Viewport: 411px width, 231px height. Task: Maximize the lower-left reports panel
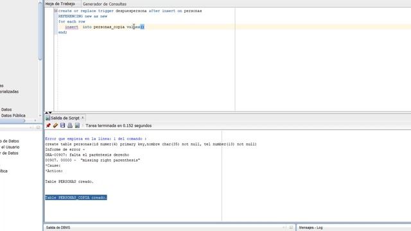click(x=39, y=127)
